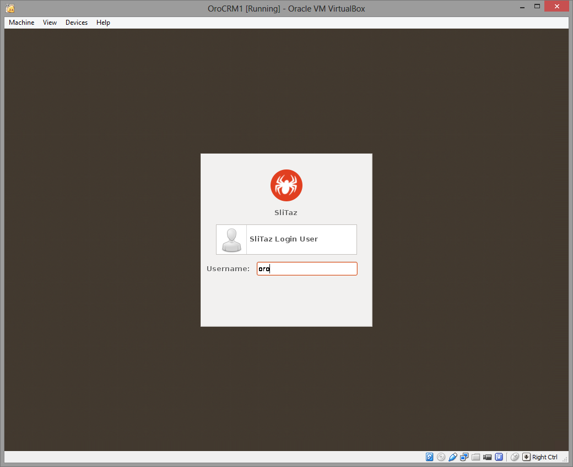The width and height of the screenshot is (573, 467).
Task: Click the Right Ctrl host key label
Action: [x=544, y=457]
